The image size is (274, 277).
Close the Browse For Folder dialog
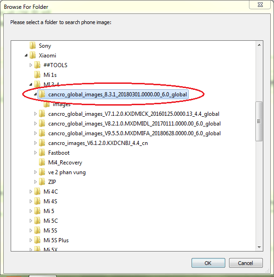click(x=260, y=5)
